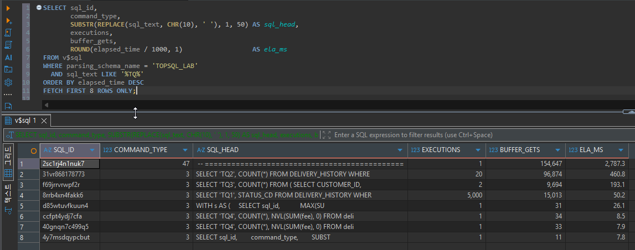Click the editor horizontal scrollbar left arrow
This screenshot has width=635, height=250.
[x=47, y=105]
